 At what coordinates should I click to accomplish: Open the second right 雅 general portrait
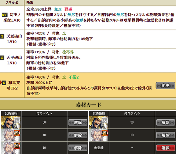pos(99,135)
